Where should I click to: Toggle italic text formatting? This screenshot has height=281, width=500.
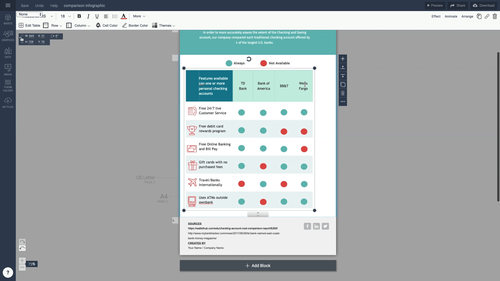pyautogui.click(x=88, y=16)
